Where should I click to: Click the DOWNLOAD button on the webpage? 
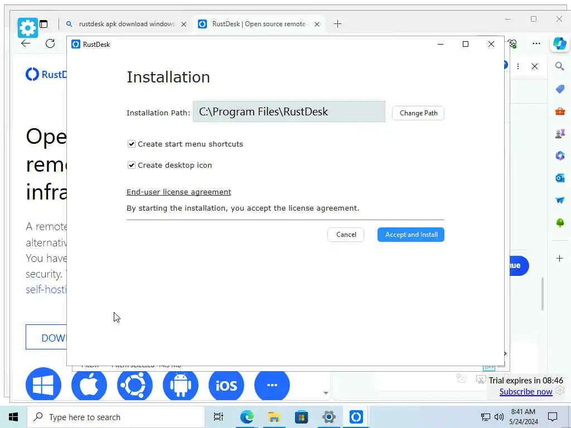tap(46, 337)
